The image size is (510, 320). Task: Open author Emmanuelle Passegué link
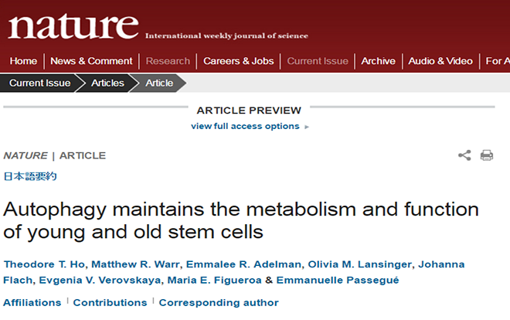coord(338,280)
